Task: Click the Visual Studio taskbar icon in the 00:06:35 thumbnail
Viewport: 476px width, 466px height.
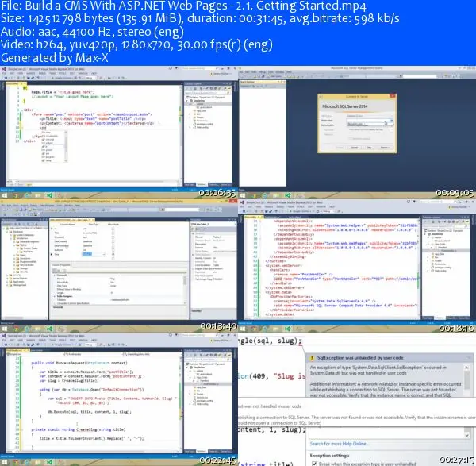Action: [x=49, y=195]
